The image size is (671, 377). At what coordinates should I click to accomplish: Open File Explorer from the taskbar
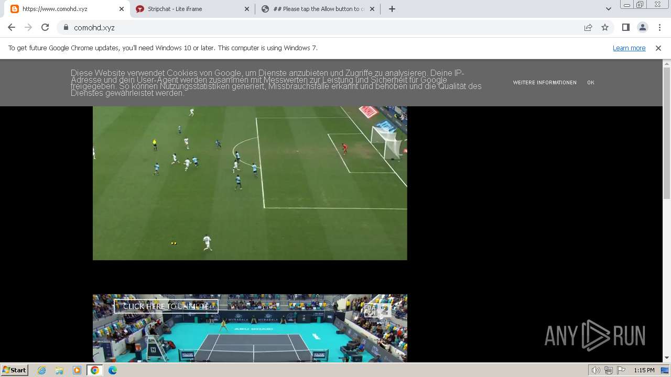59,370
